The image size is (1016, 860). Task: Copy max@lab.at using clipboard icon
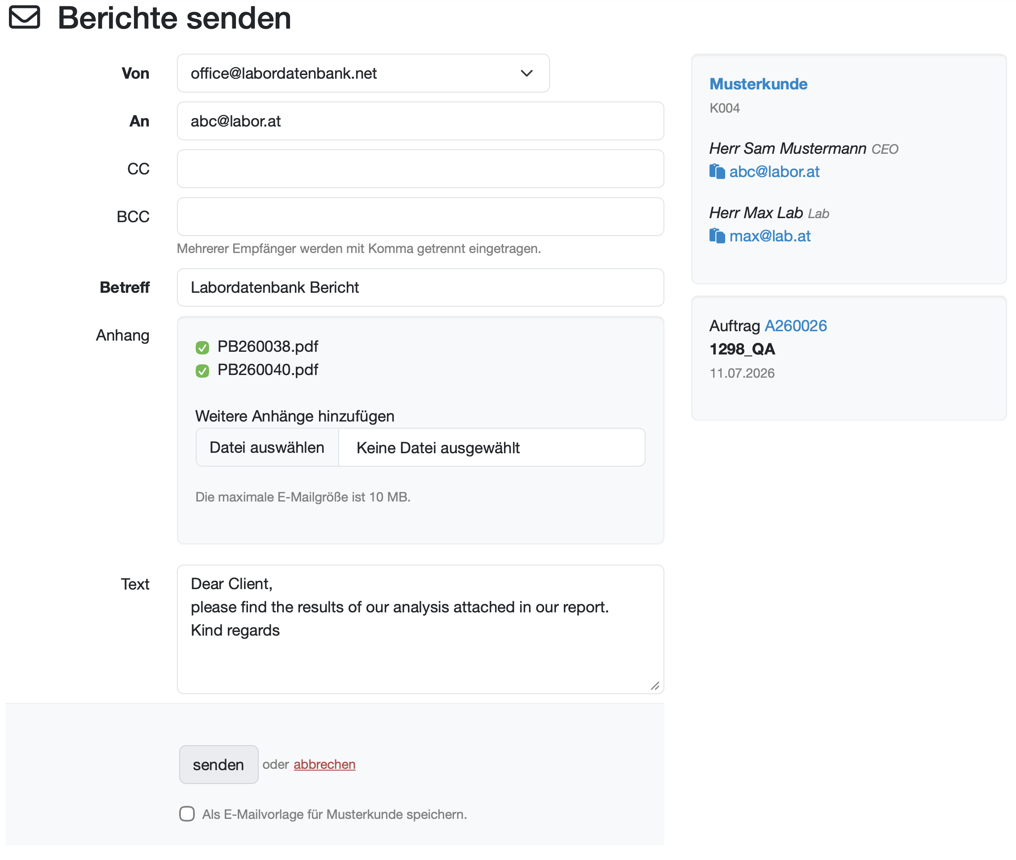[x=717, y=236]
